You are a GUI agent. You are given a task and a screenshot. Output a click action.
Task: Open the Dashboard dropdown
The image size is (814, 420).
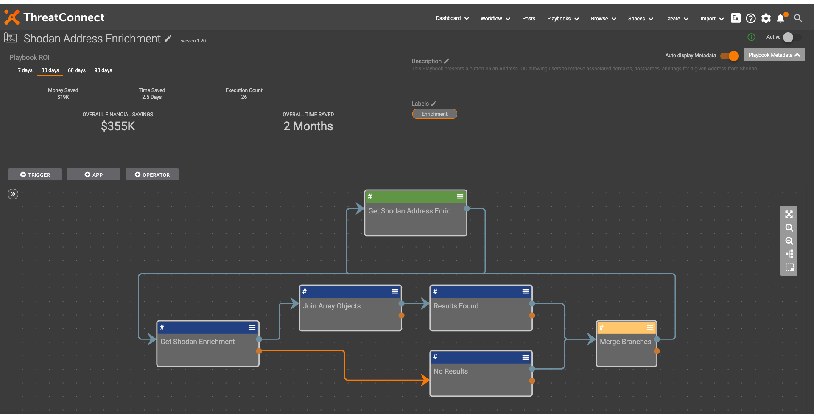[452, 18]
